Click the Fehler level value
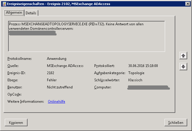 52,80
